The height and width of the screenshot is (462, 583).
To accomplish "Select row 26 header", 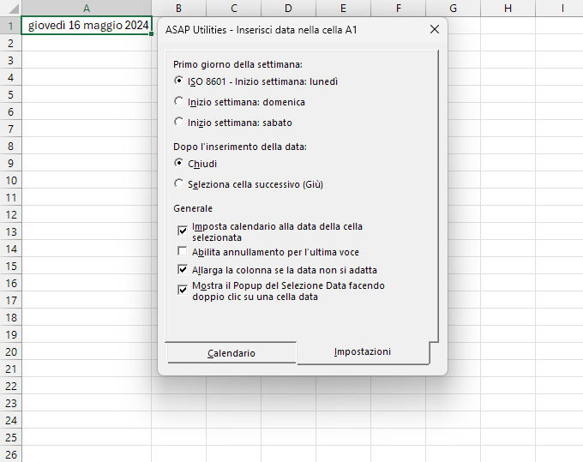I will click(11, 454).
